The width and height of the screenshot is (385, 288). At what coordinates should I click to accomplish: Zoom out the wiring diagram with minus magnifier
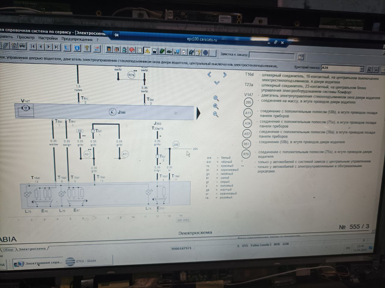tap(215, 114)
